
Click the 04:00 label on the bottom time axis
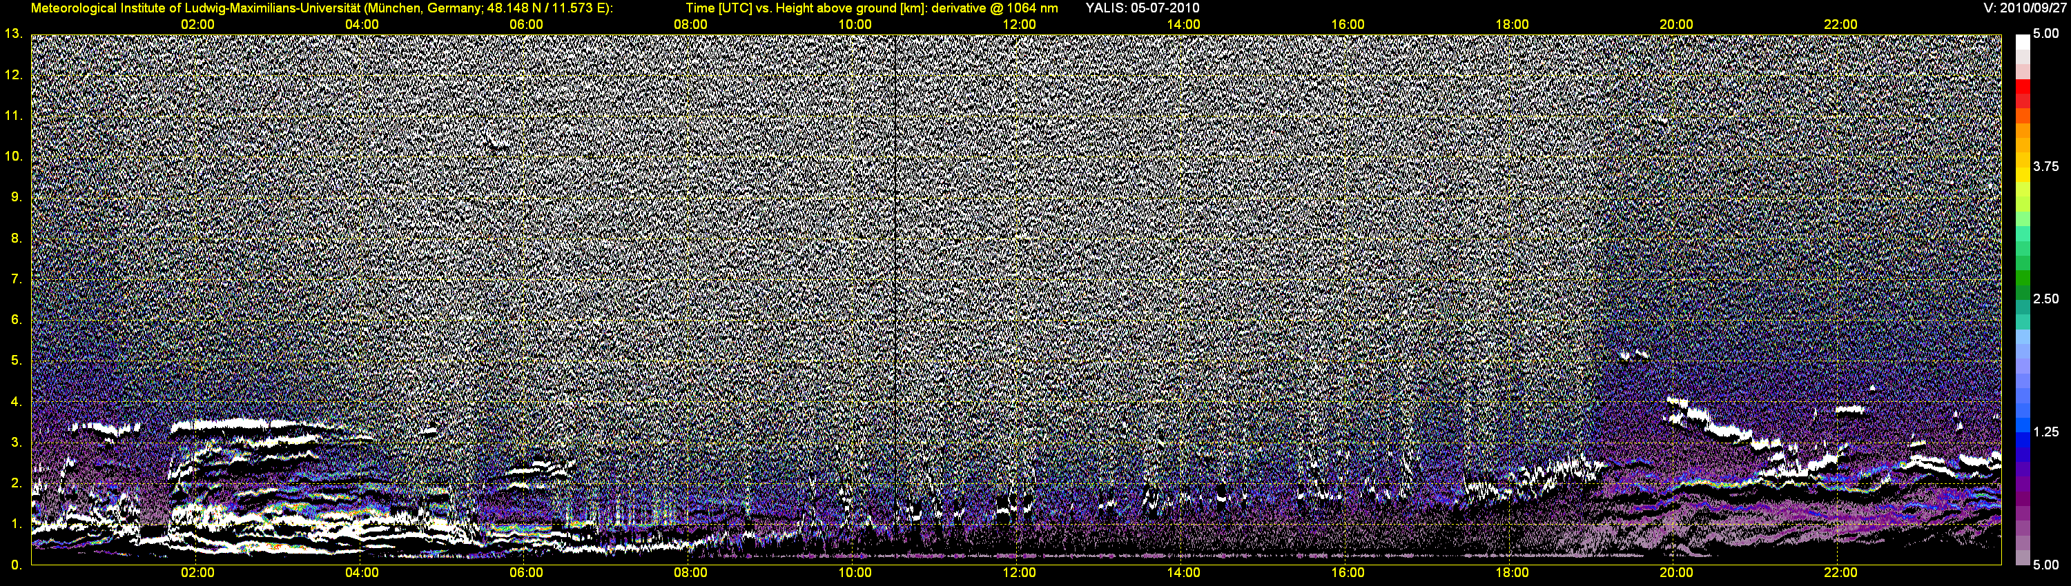coord(362,573)
